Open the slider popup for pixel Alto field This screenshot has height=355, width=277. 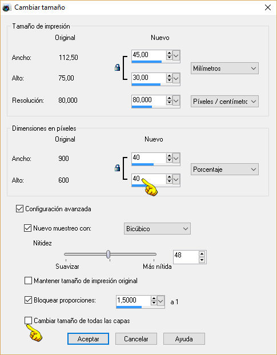(176, 179)
